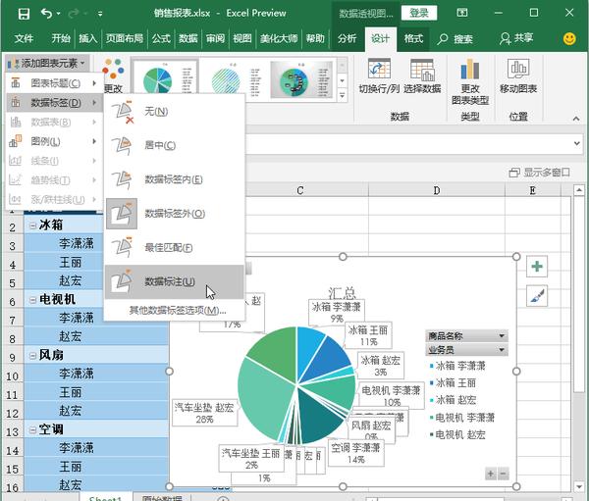Click the 搜索 search box
The height and width of the screenshot is (501, 589).
tap(455, 38)
